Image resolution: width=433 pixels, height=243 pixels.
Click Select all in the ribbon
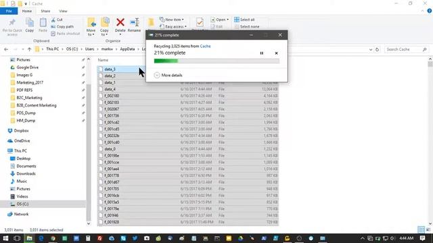(x=244, y=20)
